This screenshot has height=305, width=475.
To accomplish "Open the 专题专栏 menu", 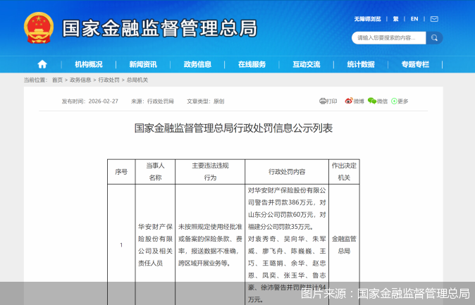I will (x=414, y=64).
